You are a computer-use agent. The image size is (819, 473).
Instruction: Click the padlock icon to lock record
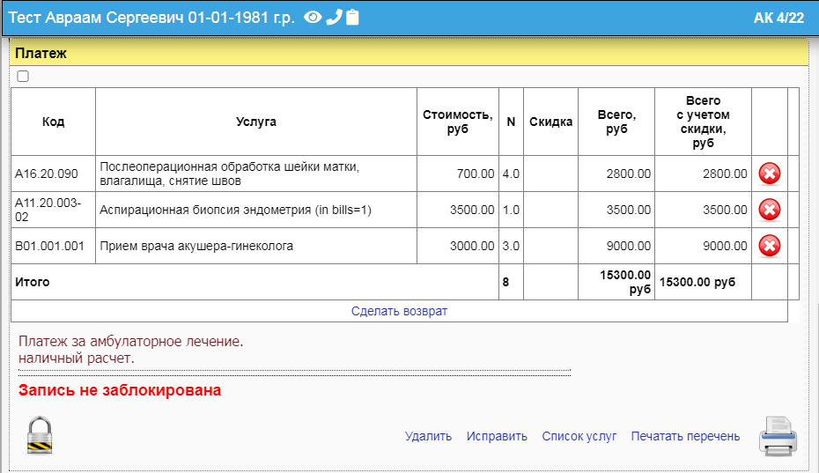click(40, 435)
